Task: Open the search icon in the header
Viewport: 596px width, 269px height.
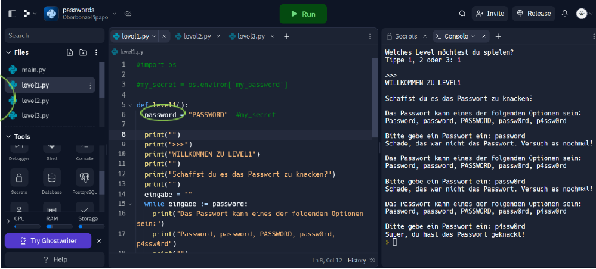Action: (x=462, y=14)
